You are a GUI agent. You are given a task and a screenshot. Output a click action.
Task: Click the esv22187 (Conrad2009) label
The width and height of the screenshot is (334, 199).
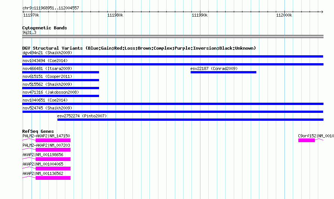214,68
